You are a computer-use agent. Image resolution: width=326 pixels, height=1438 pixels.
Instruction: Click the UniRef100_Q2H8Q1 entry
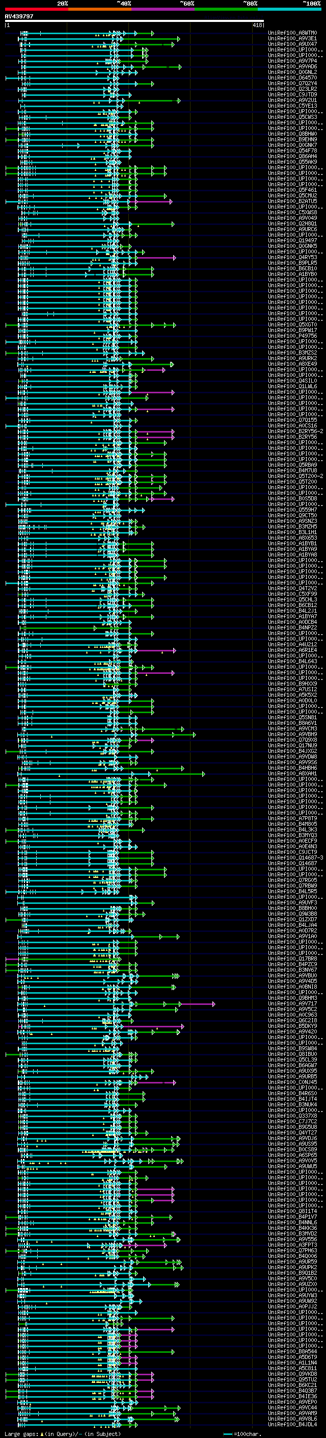point(292,224)
